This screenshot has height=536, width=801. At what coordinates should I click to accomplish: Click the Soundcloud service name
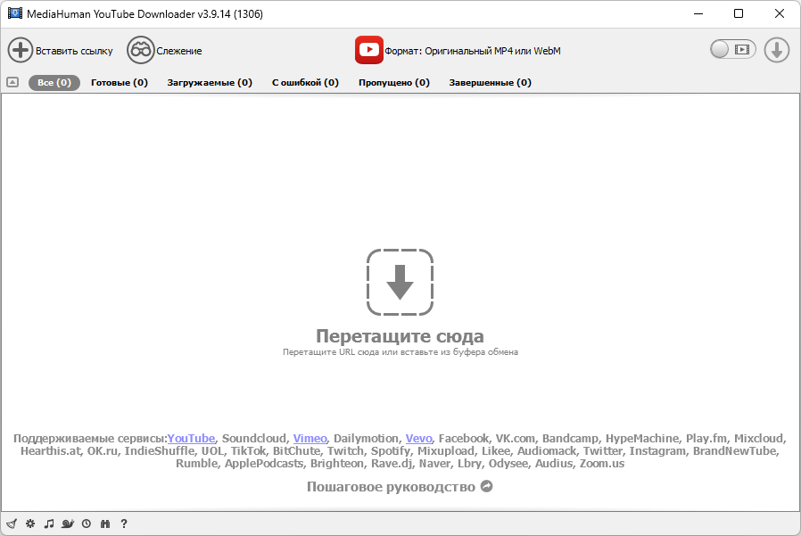[x=254, y=439]
